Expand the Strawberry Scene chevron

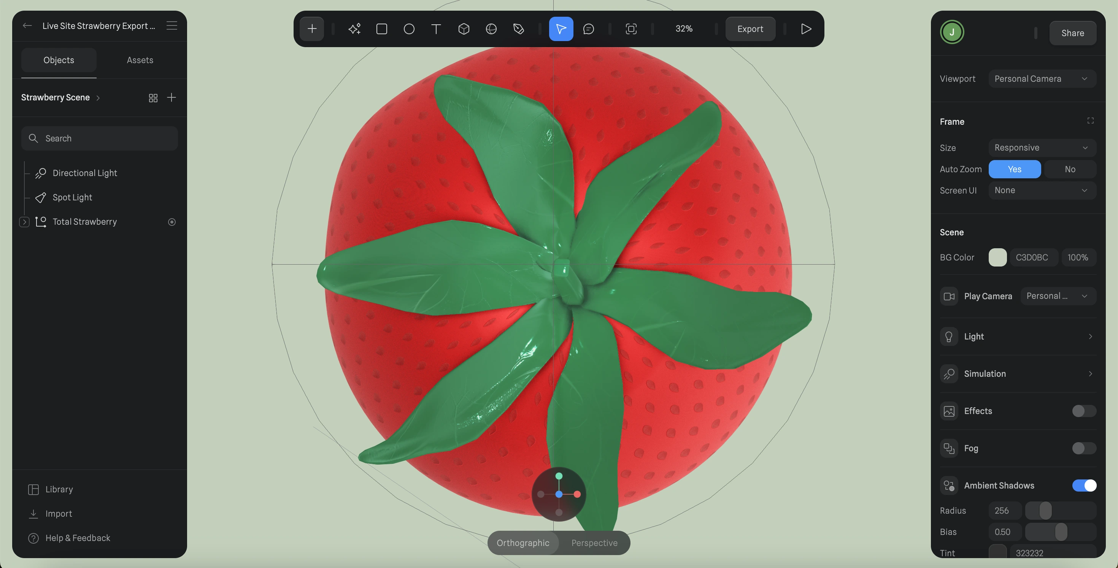[98, 98]
